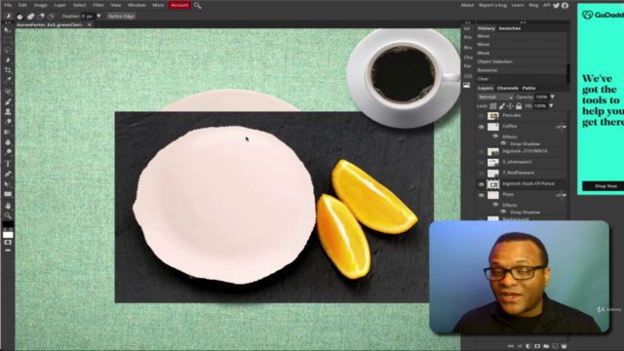Viewport: 624px width, 351px height.
Task: Click the new folder icon in Layers
Action: click(x=546, y=346)
